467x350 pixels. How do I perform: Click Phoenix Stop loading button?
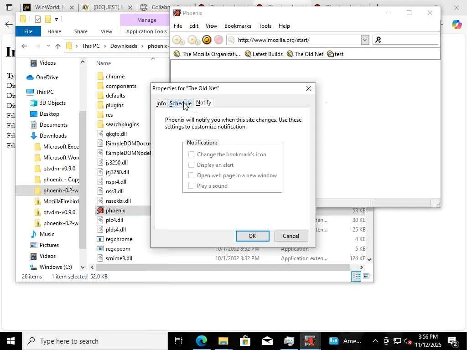(218, 40)
